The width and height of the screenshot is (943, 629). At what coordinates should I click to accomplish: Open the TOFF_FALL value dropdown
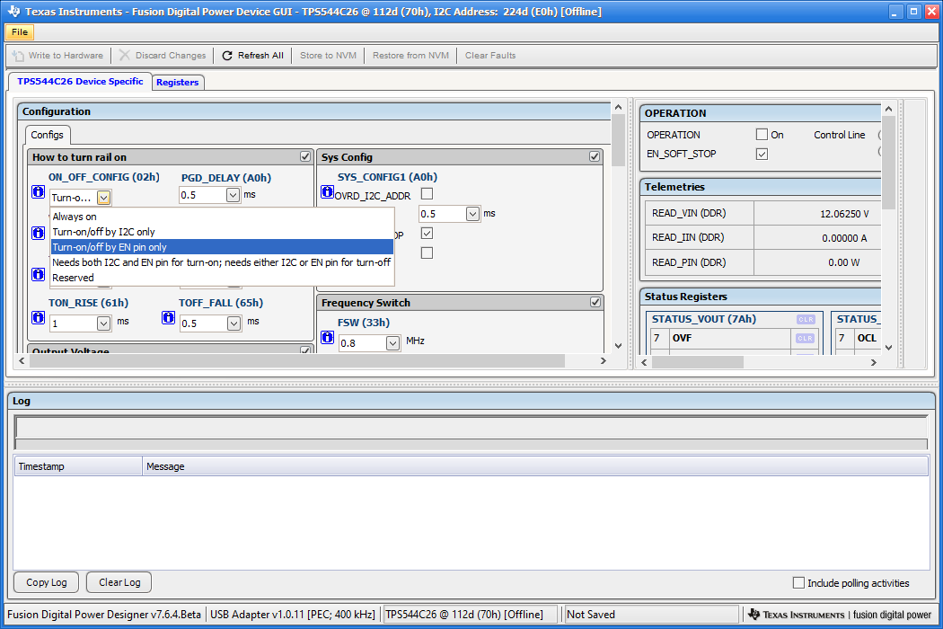click(x=234, y=323)
